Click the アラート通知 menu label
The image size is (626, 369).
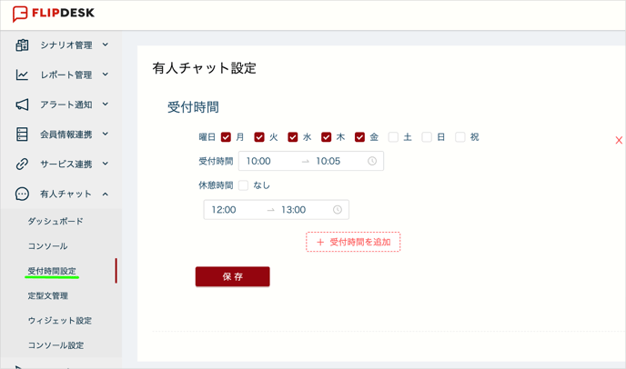click(x=66, y=105)
